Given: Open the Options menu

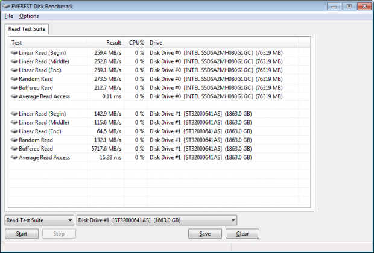Looking at the screenshot, I should [29, 16].
